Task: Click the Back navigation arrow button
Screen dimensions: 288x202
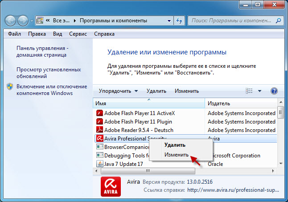Action: click(10, 21)
